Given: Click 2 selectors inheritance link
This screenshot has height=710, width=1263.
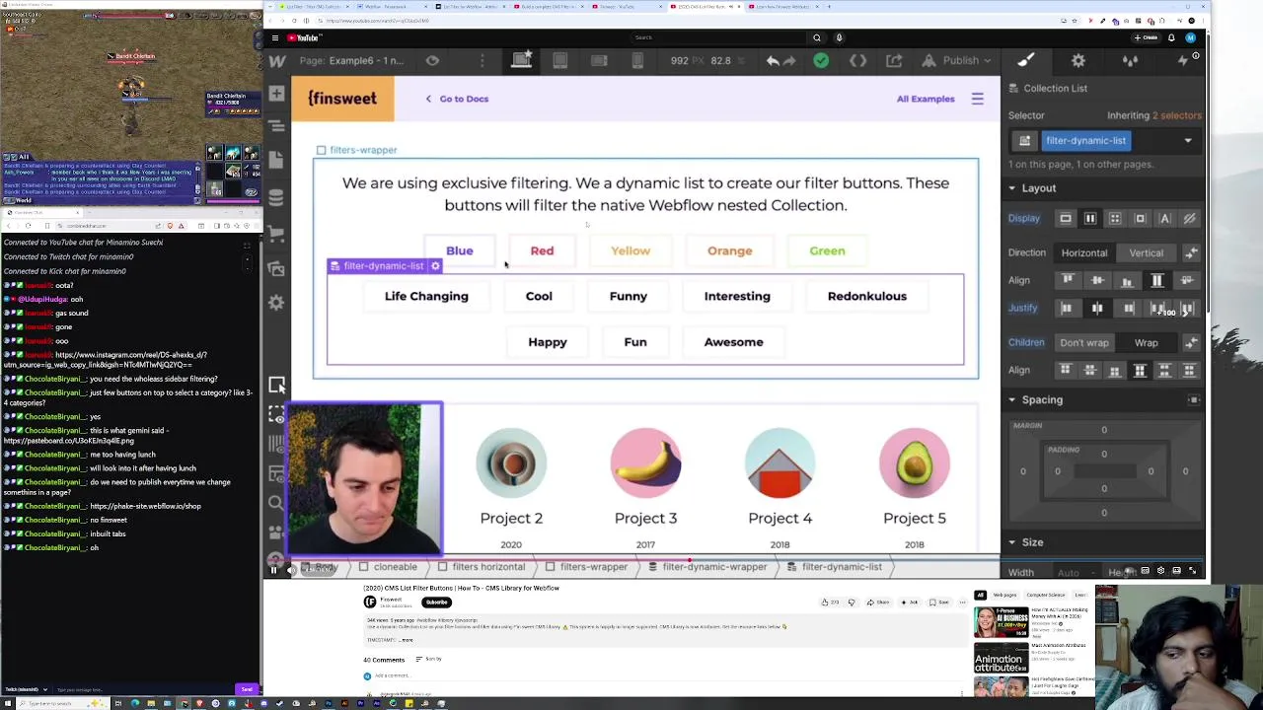Looking at the screenshot, I should 1176,115.
